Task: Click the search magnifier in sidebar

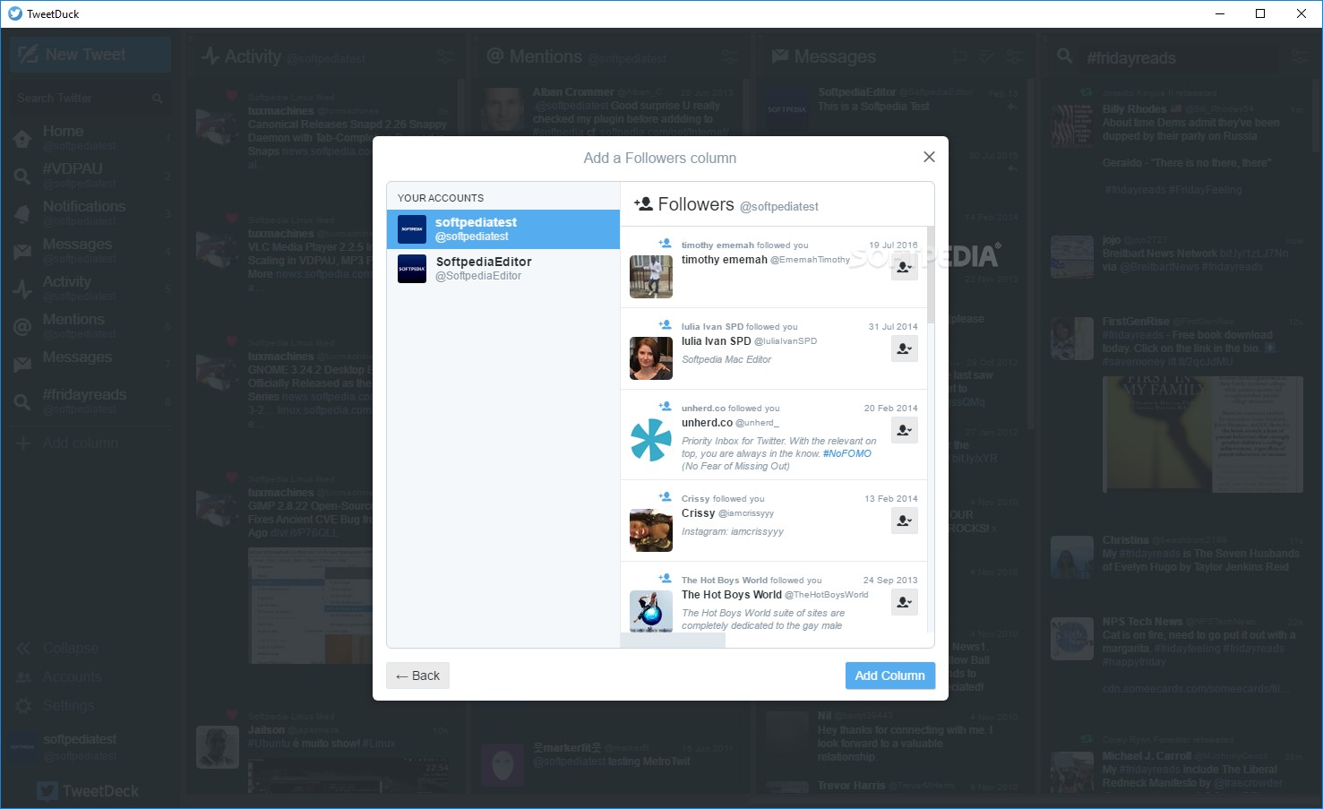Action: click(158, 99)
